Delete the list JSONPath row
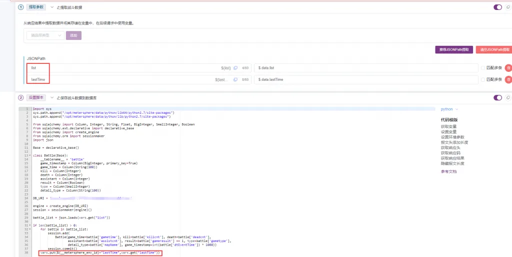This screenshot has width=512, height=257. 508,68
